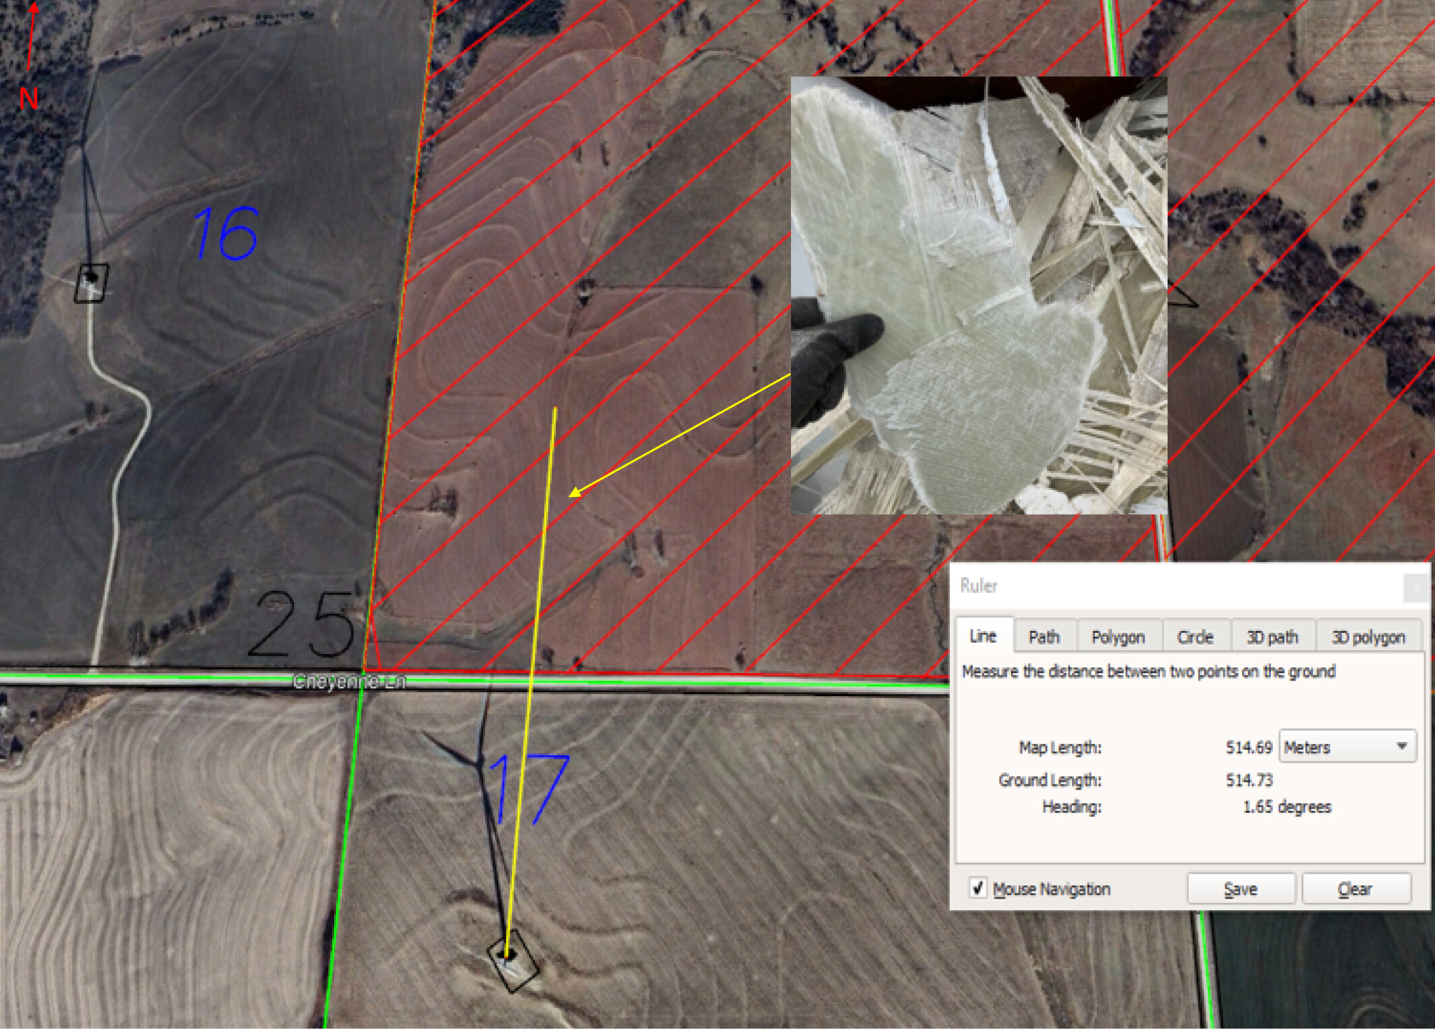The width and height of the screenshot is (1435, 1031).
Task: Close the Ruler dialog
Action: pyautogui.click(x=1415, y=588)
